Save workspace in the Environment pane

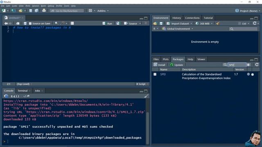[x=161, y=24]
